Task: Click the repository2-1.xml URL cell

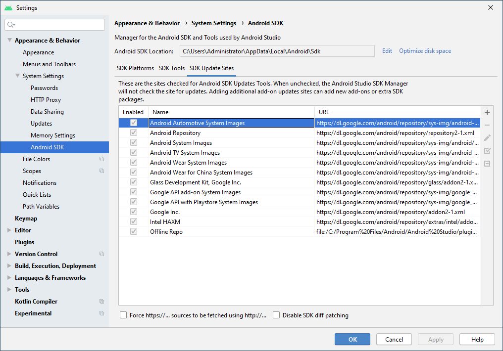Action: (398, 132)
